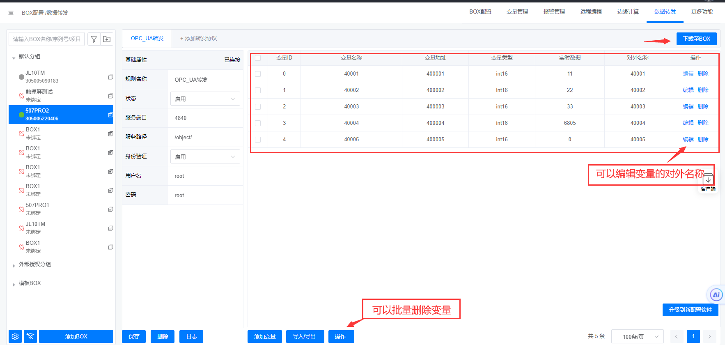Click the copy icon beside 触摸屏测试
The image size is (725, 345).
click(x=110, y=96)
